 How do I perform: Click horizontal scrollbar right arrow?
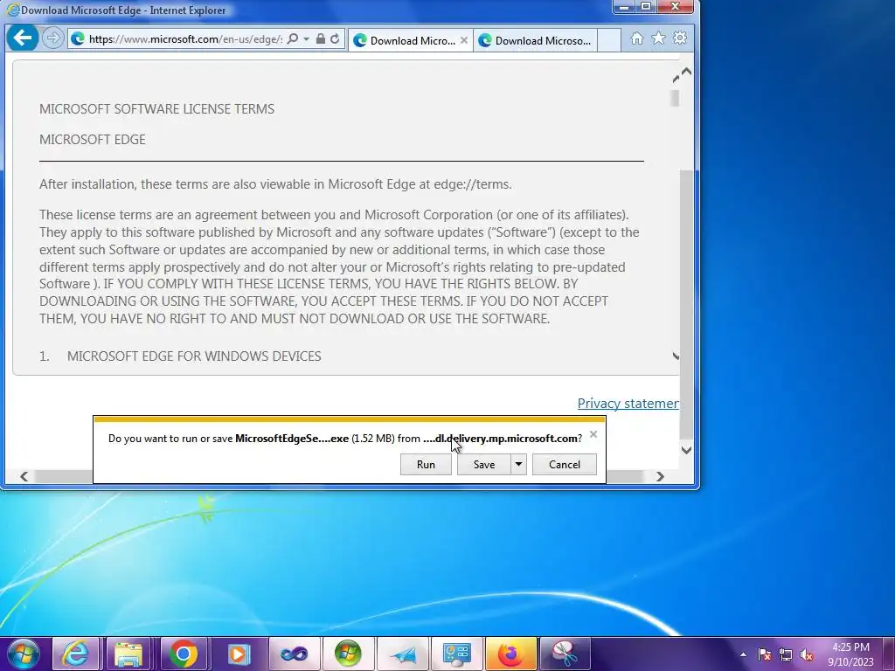(x=660, y=476)
